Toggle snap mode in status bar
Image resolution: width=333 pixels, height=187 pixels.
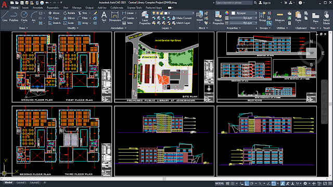tap(233, 183)
